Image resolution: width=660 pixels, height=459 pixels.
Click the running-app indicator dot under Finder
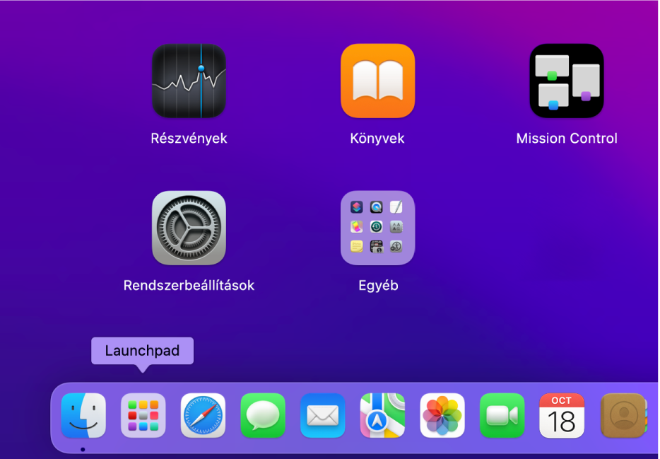click(83, 448)
